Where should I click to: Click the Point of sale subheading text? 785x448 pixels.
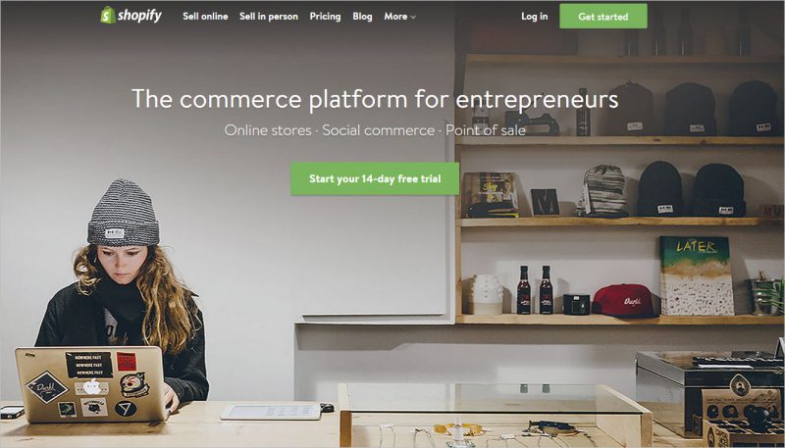pyautogui.click(x=486, y=130)
